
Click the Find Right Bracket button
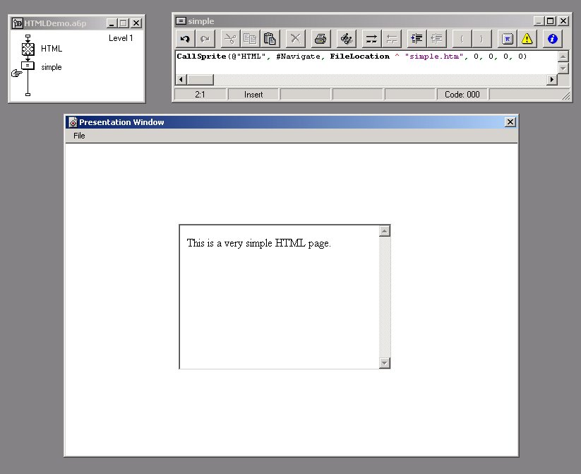click(x=481, y=39)
